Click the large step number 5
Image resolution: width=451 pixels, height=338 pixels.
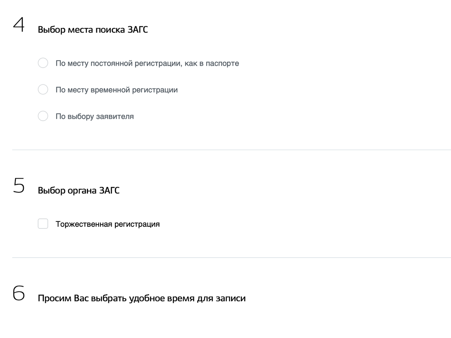coord(19,186)
